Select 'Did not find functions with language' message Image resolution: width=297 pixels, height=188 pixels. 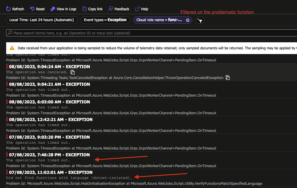click(x=69, y=178)
